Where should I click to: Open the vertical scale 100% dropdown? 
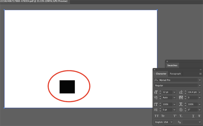coord(174,104)
